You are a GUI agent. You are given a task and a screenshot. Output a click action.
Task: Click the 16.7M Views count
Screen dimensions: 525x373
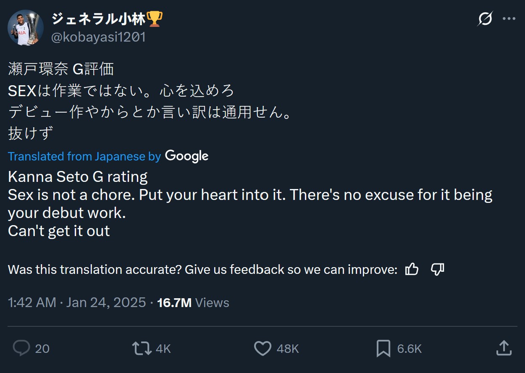coord(193,302)
